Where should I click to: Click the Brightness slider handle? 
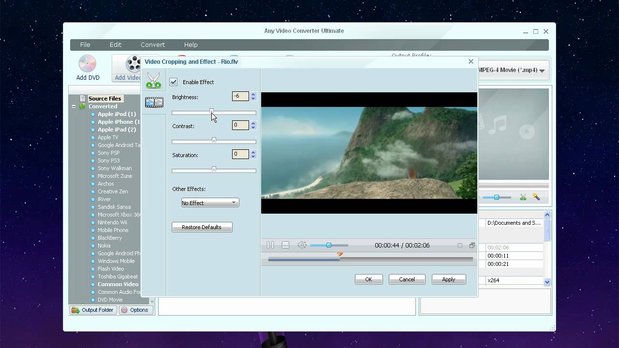[211, 112]
